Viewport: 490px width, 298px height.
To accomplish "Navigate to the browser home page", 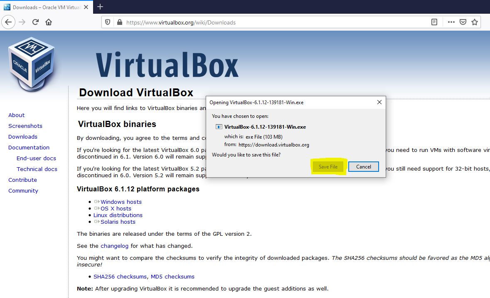I will [49, 22].
